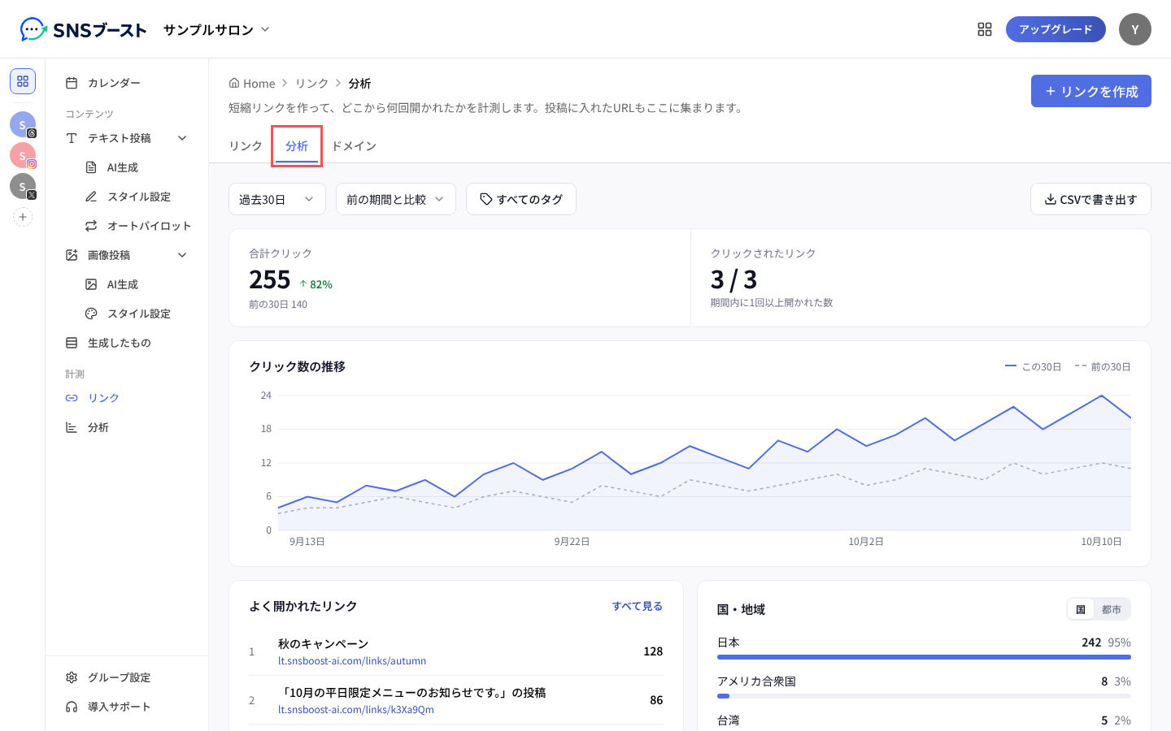
Task: Open 導入サポート
Action: coord(127,707)
